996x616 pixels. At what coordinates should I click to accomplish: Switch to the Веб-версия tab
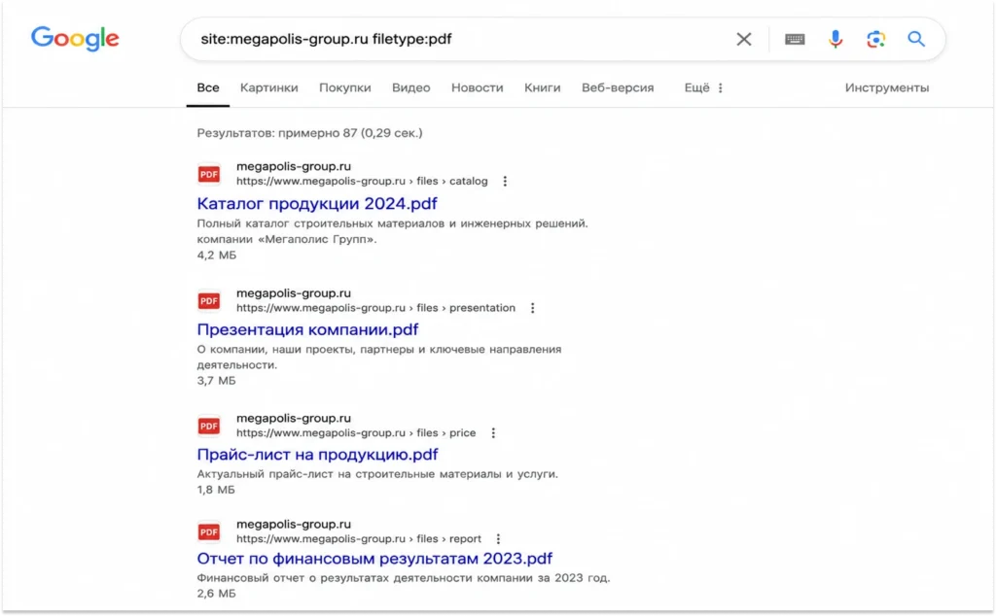coord(618,88)
